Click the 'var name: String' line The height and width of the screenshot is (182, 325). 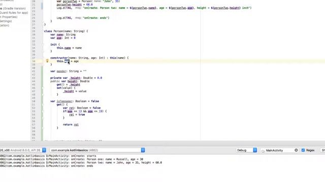coord(63,34)
